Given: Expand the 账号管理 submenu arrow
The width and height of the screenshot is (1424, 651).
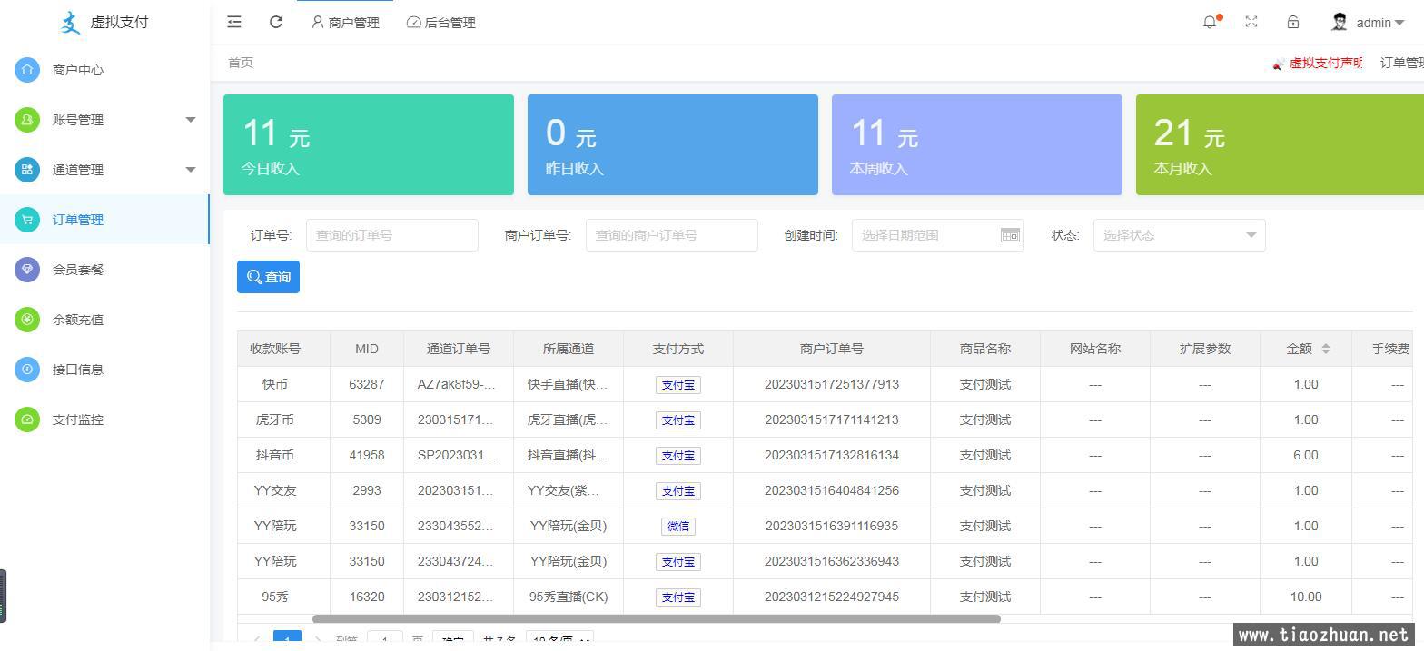Looking at the screenshot, I should (x=191, y=120).
